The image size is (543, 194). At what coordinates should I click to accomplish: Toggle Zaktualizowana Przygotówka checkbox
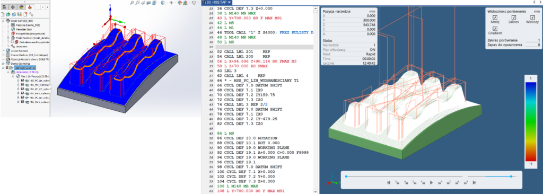[12, 42]
